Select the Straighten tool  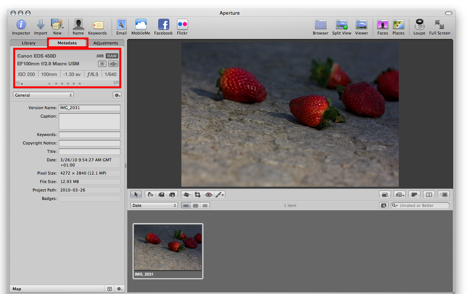(x=187, y=195)
